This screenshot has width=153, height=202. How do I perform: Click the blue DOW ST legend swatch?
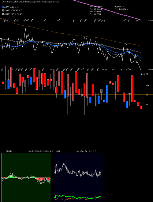click(3, 7)
